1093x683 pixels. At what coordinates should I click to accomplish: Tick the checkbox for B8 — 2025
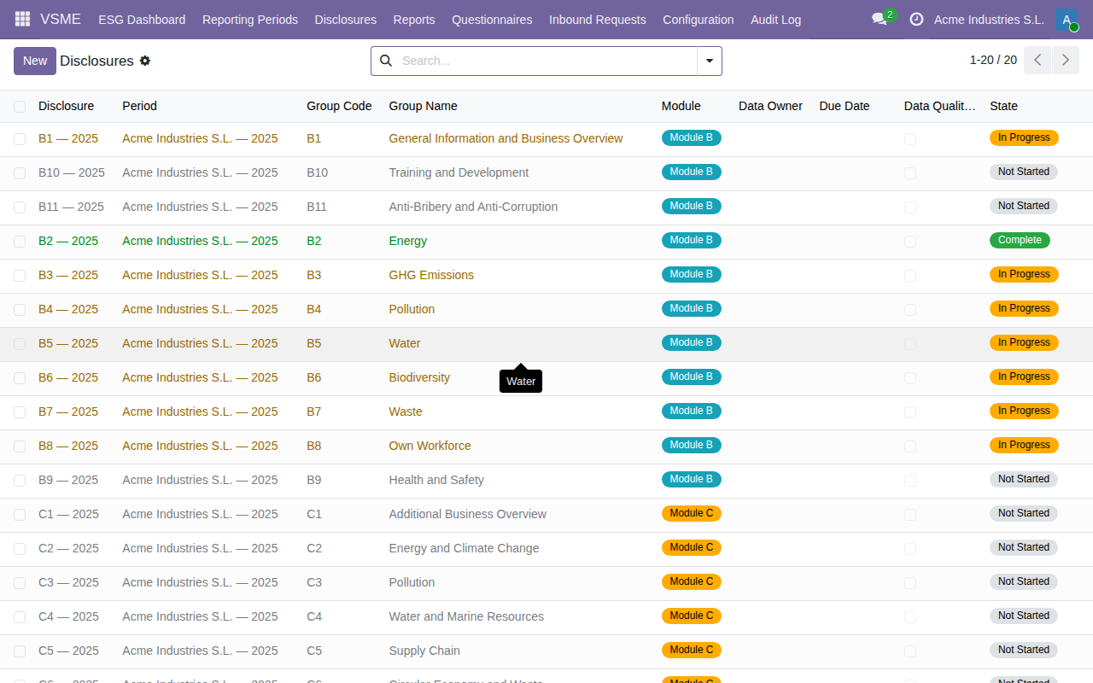pyautogui.click(x=20, y=446)
